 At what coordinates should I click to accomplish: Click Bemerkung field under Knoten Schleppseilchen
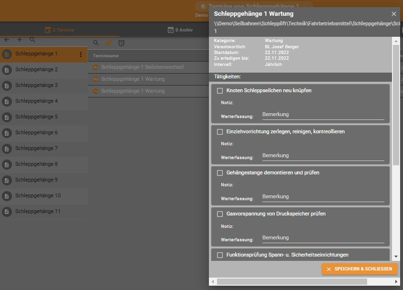pos(323,115)
